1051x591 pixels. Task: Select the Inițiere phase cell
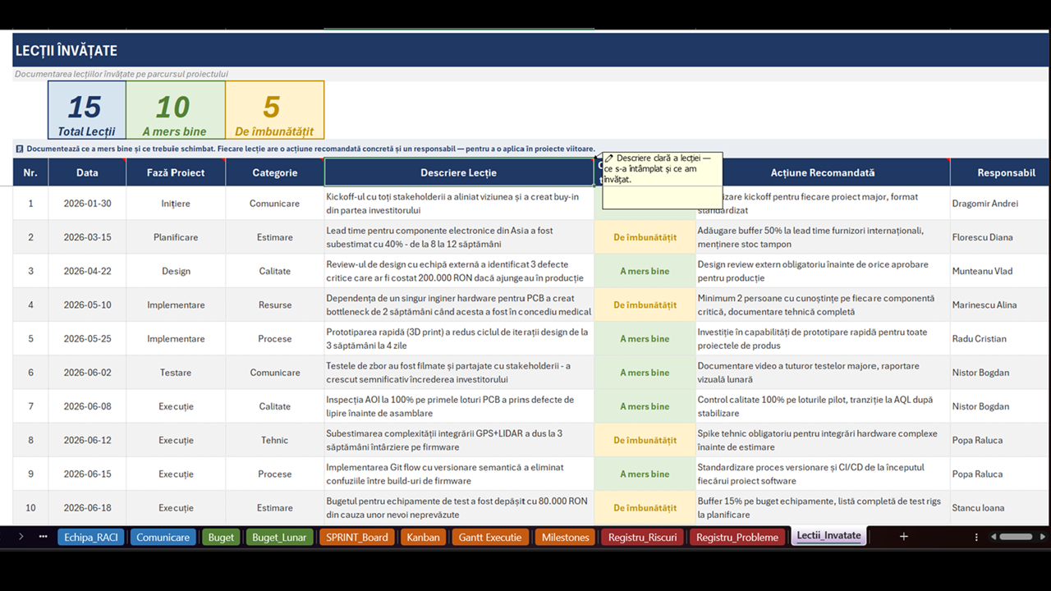(x=176, y=204)
